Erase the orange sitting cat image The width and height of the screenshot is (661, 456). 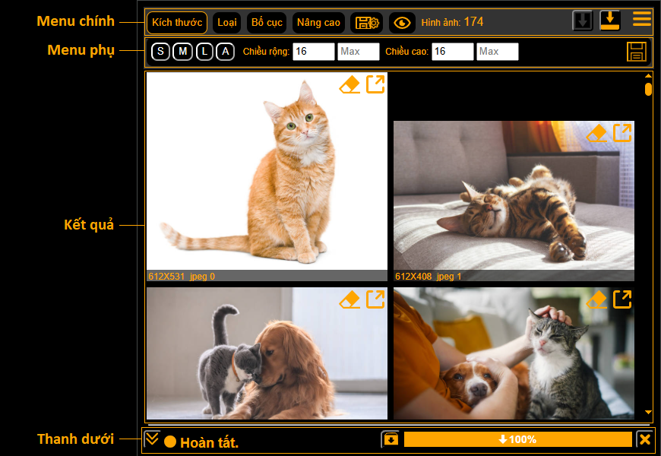[x=349, y=85]
